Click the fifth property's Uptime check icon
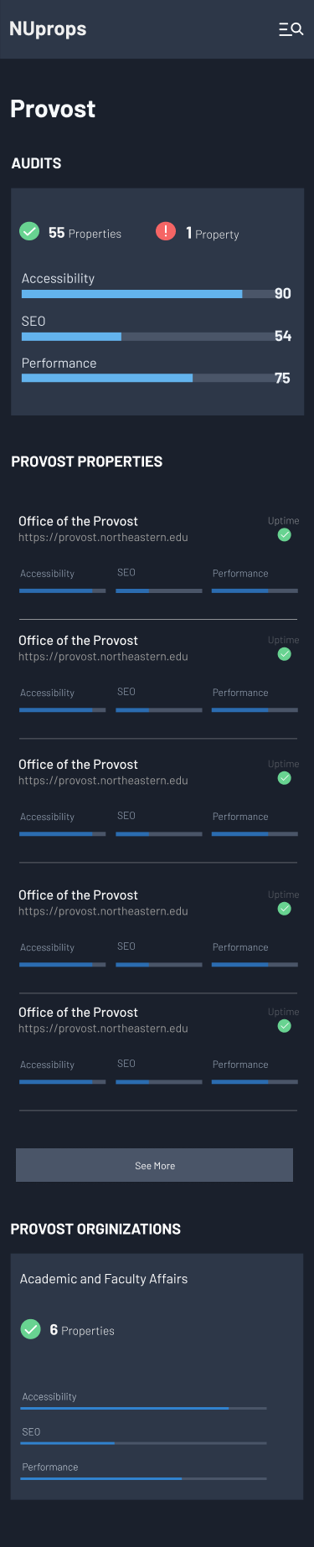The height and width of the screenshot is (1547, 314). click(x=285, y=1026)
